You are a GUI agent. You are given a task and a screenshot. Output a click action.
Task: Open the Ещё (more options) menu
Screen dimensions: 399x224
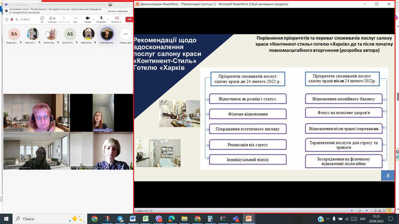(x=75, y=19)
